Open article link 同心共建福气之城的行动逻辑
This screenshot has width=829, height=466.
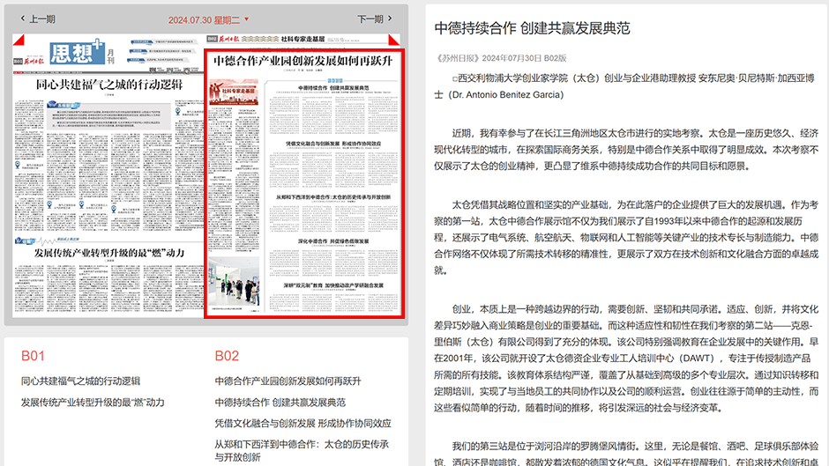point(80,381)
